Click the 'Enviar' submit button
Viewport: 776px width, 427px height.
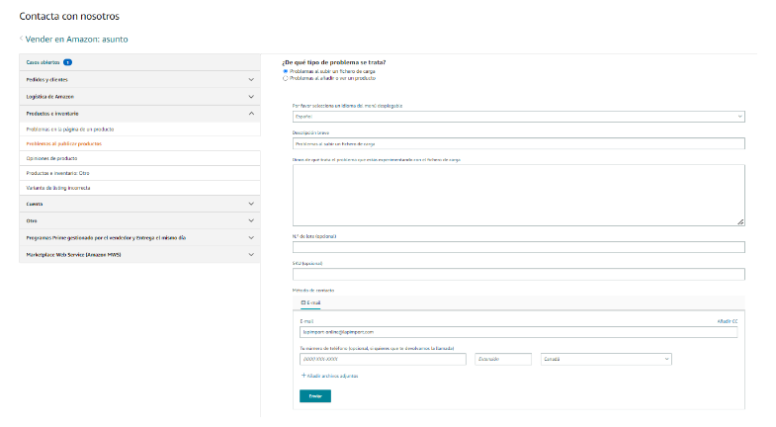pyautogui.click(x=314, y=395)
